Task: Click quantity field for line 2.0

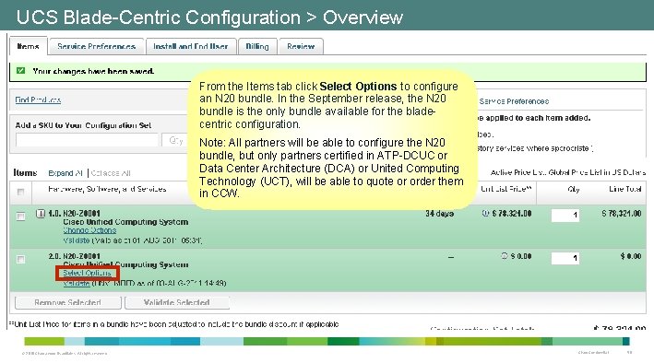Action: pos(565,258)
